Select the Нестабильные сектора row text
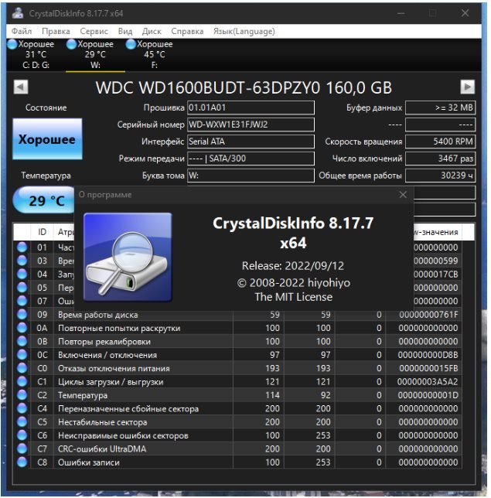 click(103, 422)
